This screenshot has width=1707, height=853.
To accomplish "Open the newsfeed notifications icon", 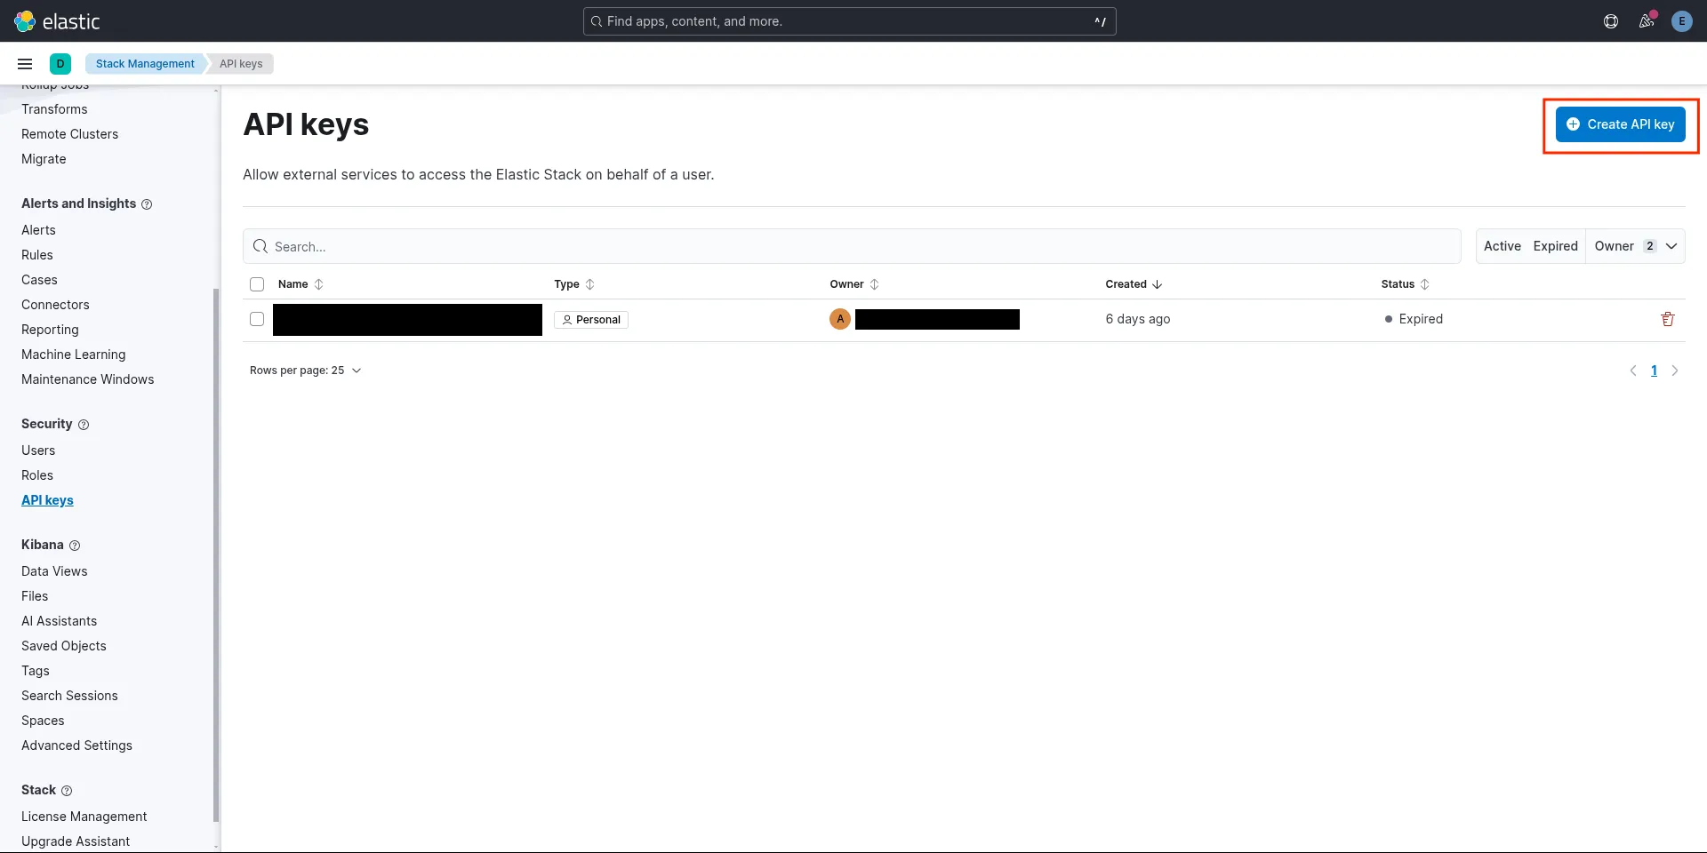I will click(1646, 21).
